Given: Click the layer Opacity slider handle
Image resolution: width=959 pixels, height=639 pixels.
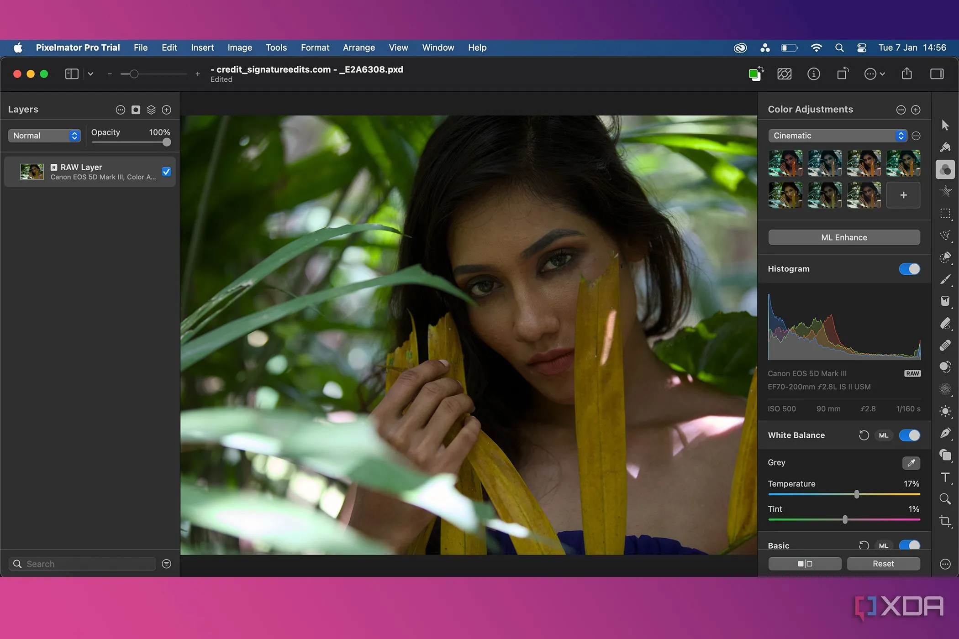Looking at the screenshot, I should click(x=167, y=142).
